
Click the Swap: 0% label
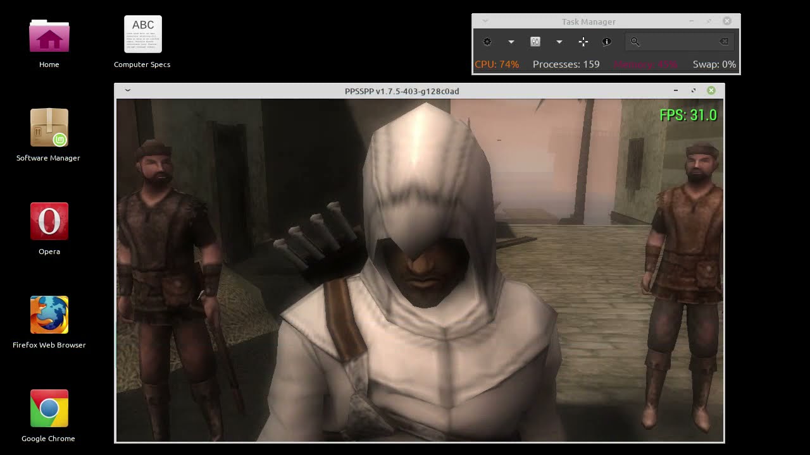pyautogui.click(x=714, y=64)
